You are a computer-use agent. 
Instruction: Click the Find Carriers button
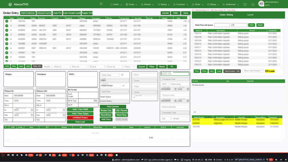pos(113,106)
